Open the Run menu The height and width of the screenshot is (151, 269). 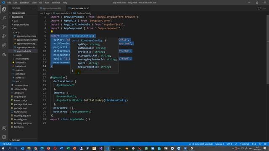[47, 3]
